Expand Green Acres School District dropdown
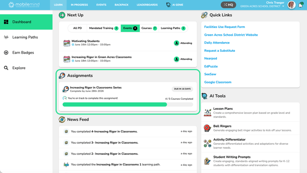The image size is (307, 173). click(262, 6)
